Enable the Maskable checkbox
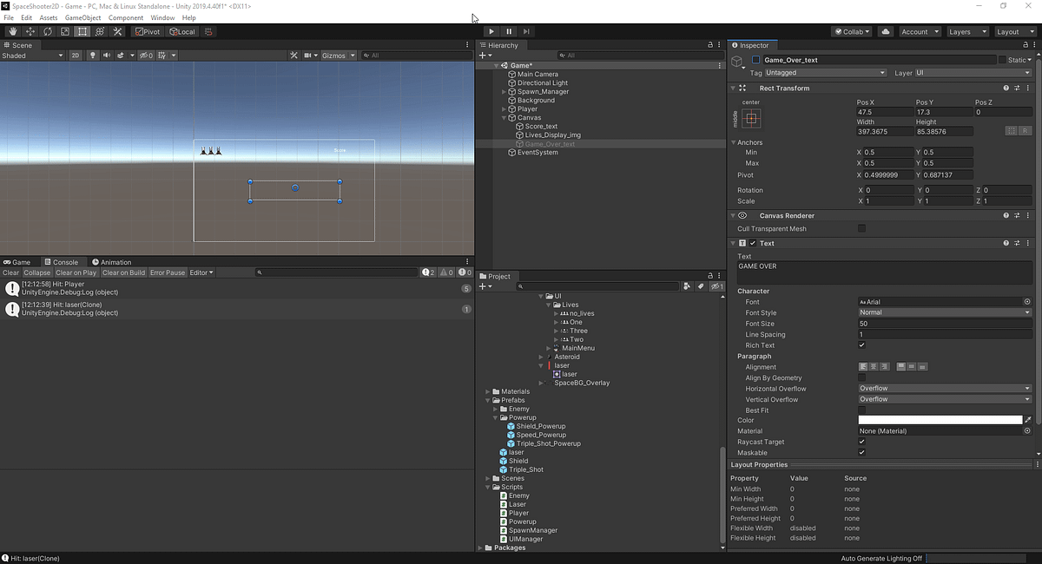Screen dimensions: 1042x564 tap(861, 452)
